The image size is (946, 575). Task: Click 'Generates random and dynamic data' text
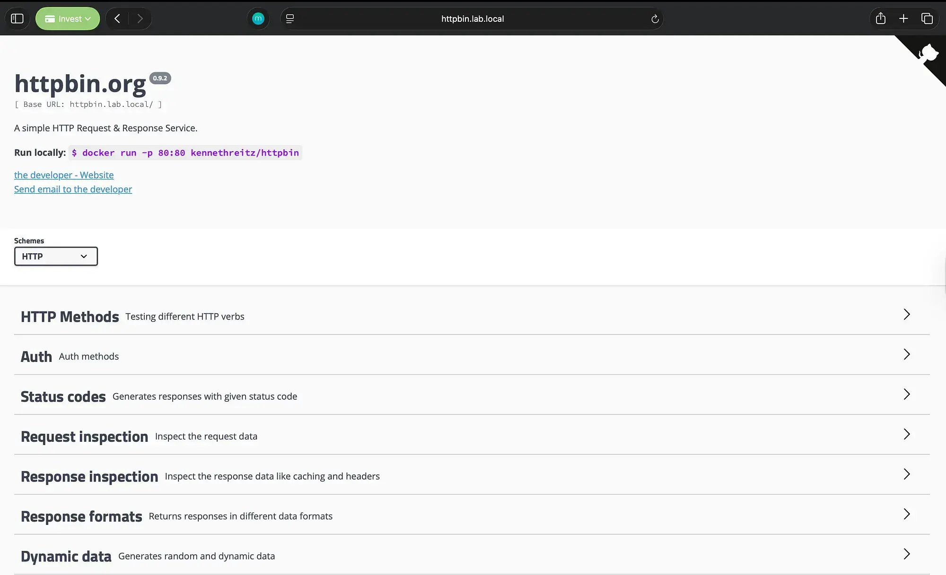(x=196, y=556)
